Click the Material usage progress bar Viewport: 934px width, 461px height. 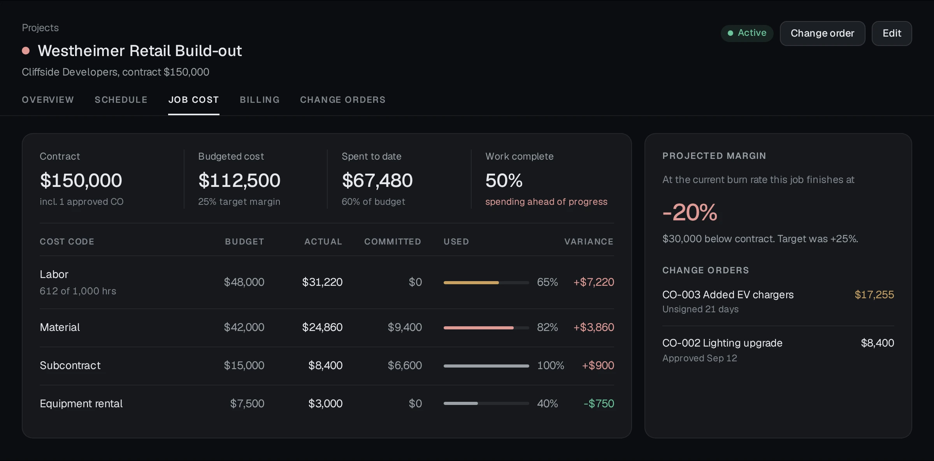click(486, 327)
